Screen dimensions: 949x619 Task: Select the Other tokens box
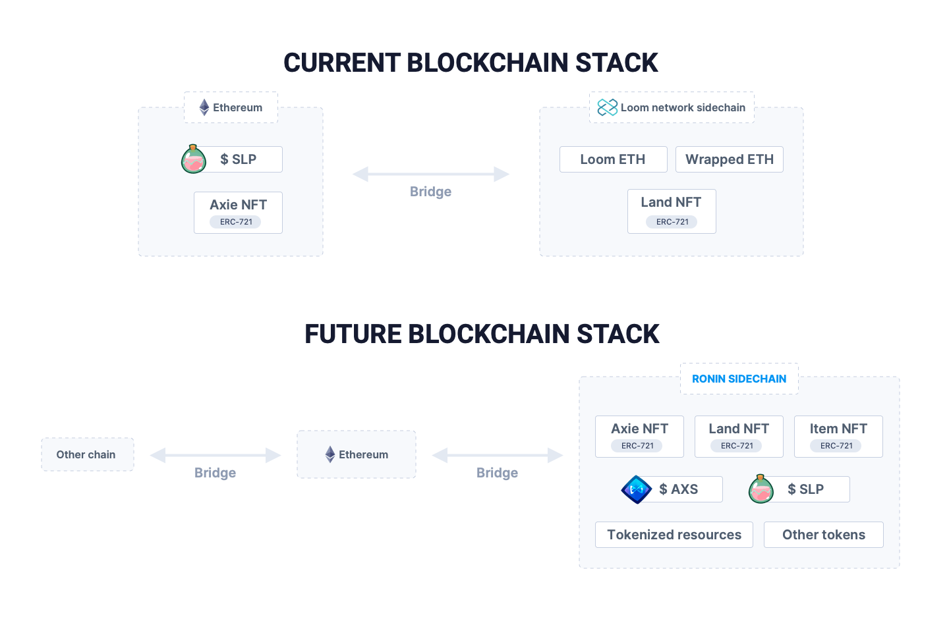pyautogui.click(x=823, y=535)
